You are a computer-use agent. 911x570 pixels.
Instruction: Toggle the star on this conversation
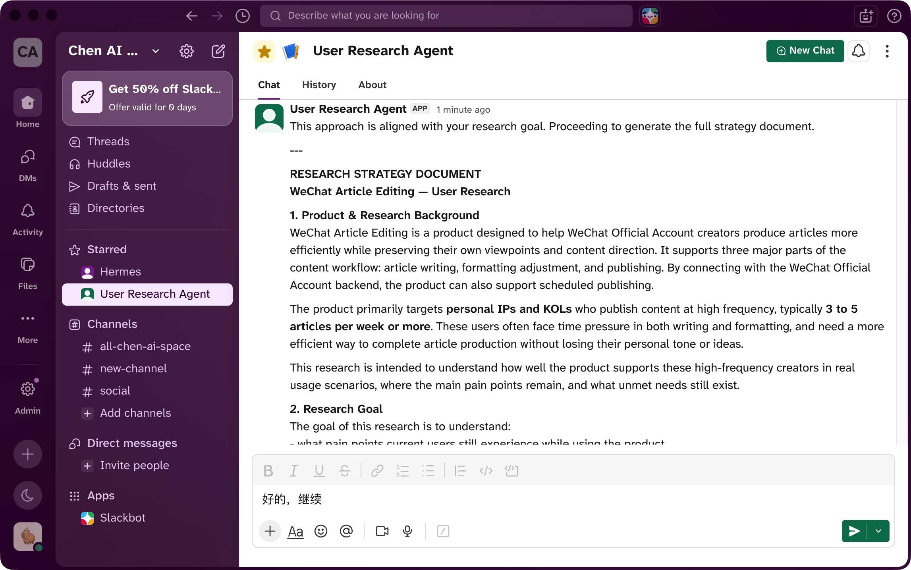[264, 51]
